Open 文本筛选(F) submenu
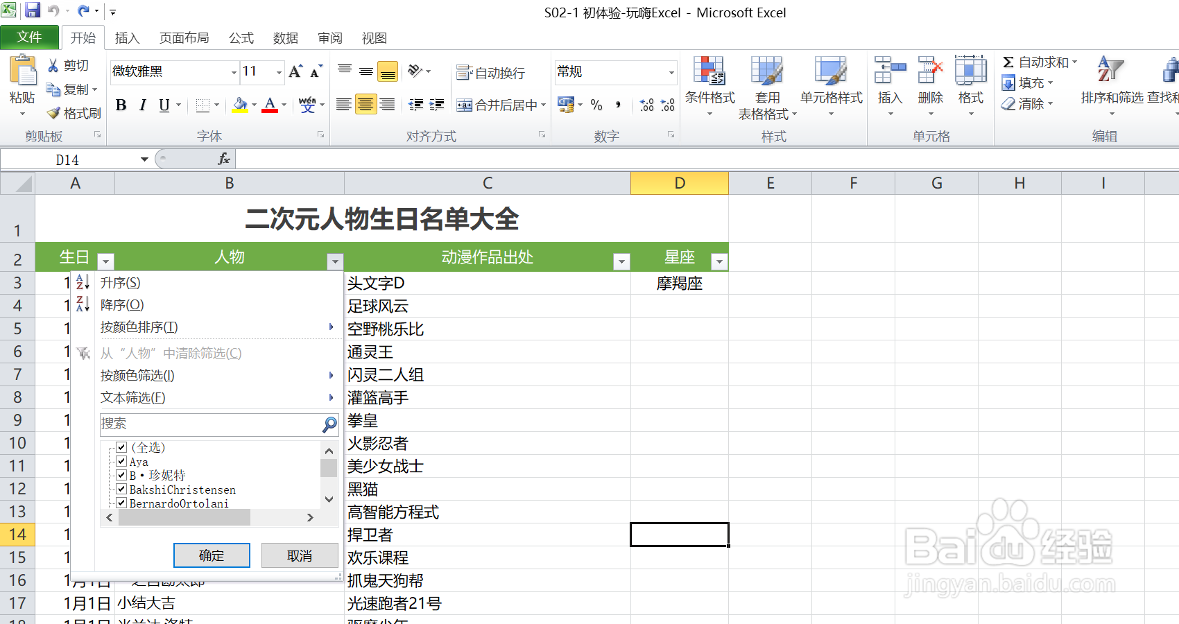Image resolution: width=1179 pixels, height=624 pixels. (207, 397)
